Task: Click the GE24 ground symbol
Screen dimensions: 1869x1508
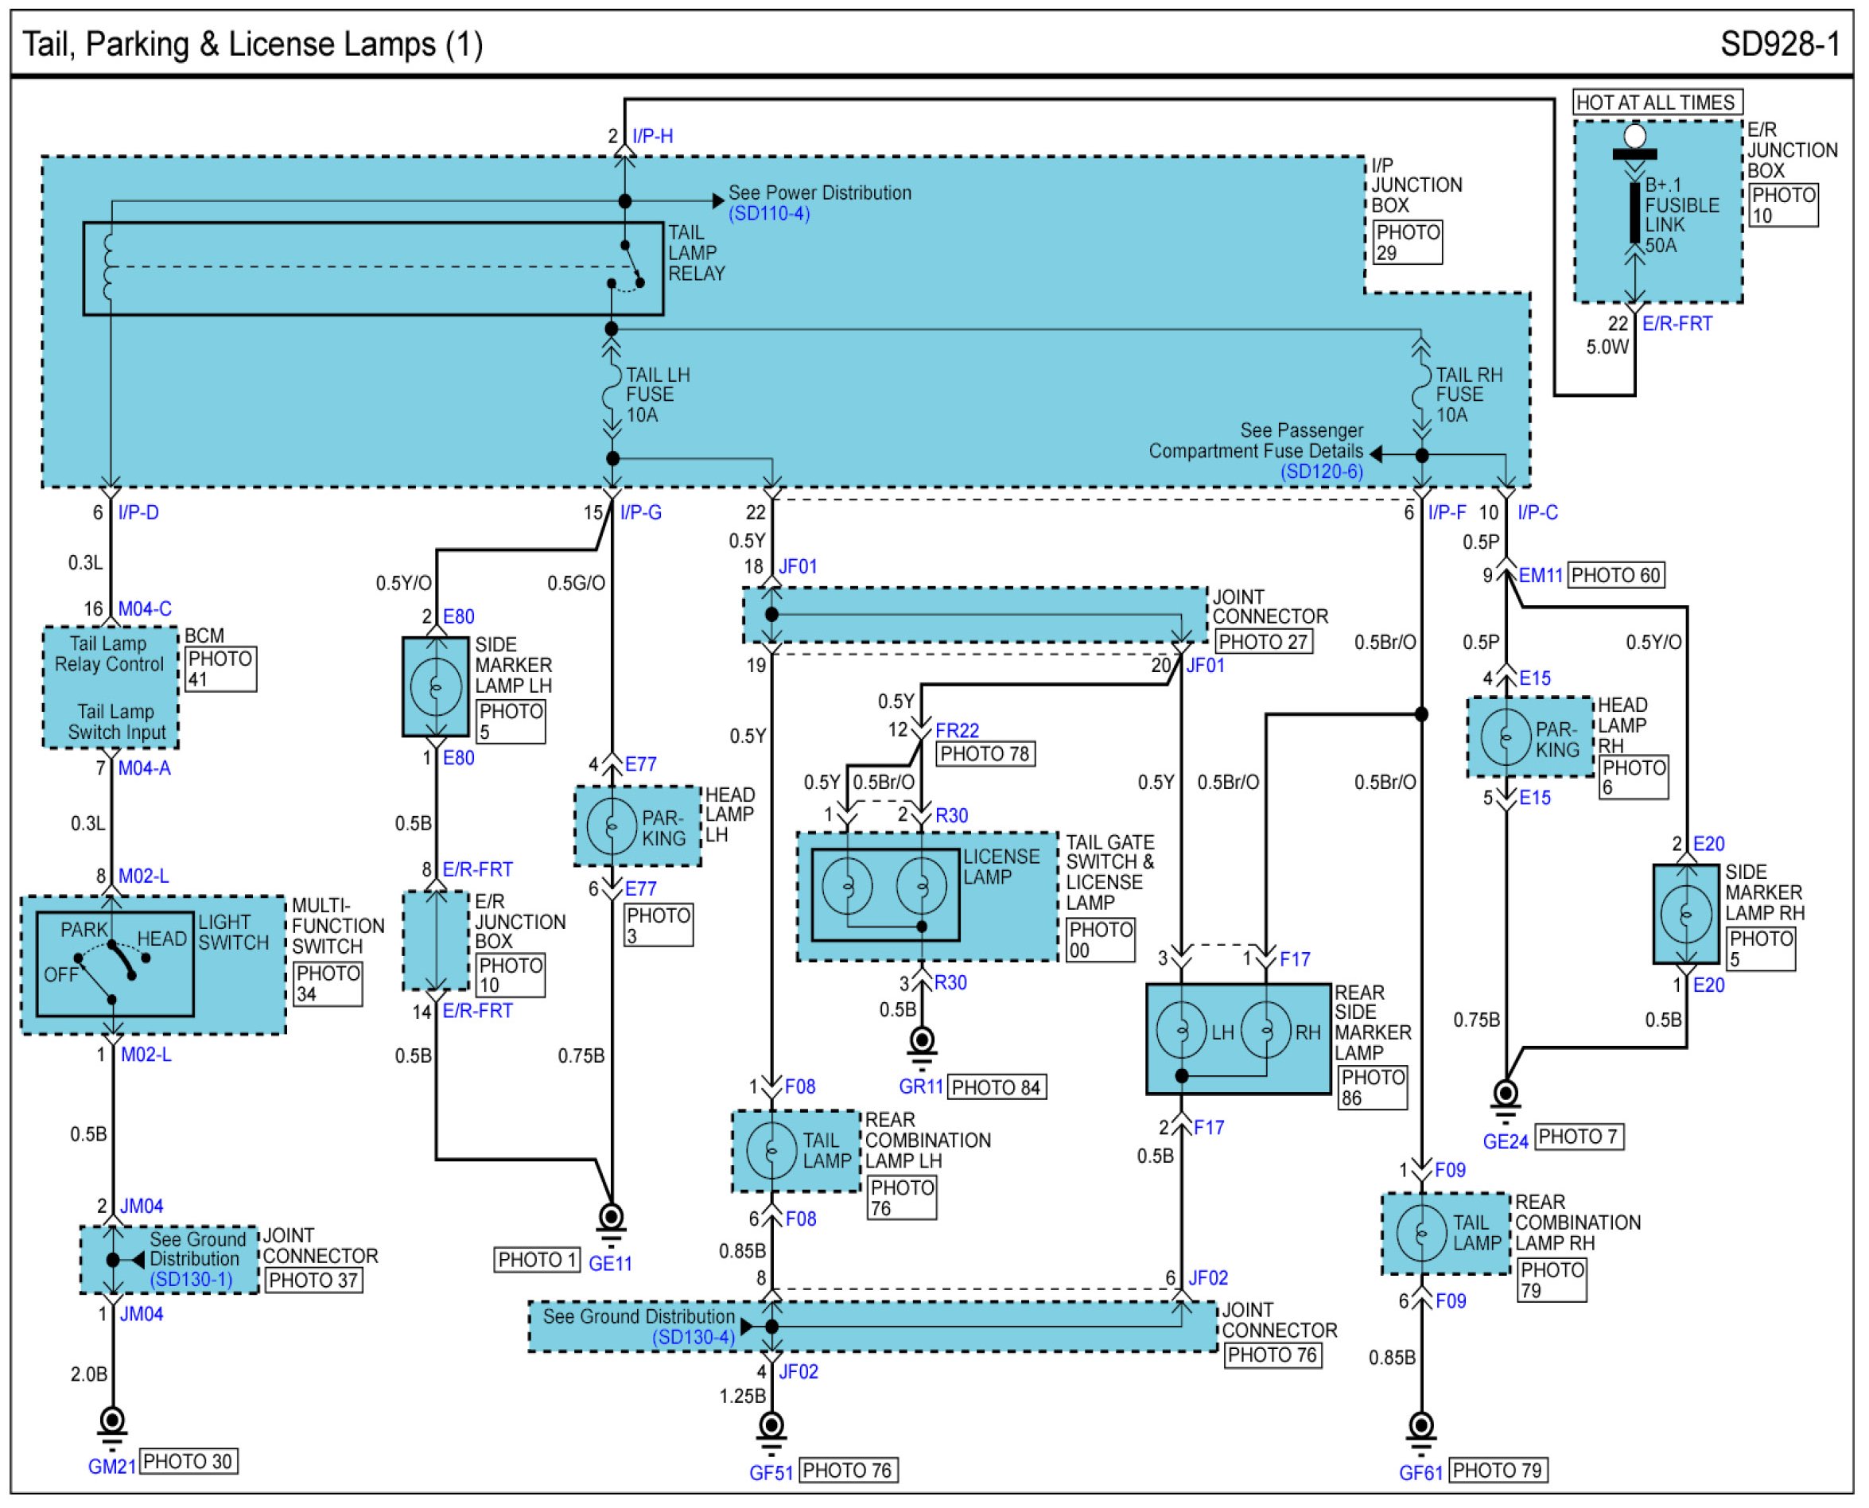Action: 1505,1094
